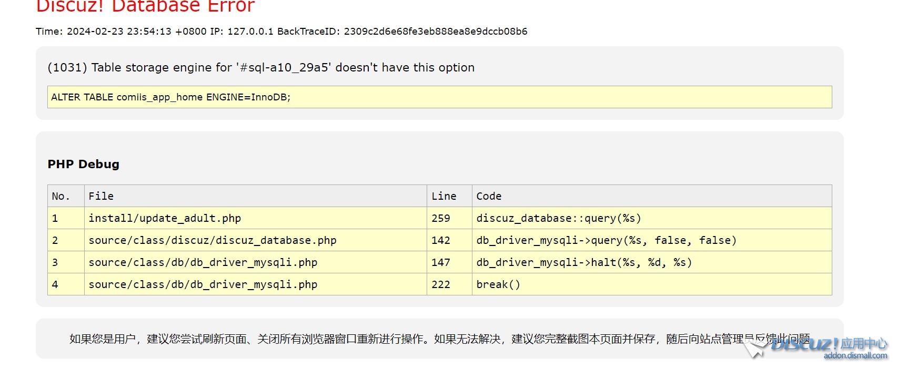Click row number 2 cell
The height and width of the screenshot is (369, 897).
click(66, 240)
